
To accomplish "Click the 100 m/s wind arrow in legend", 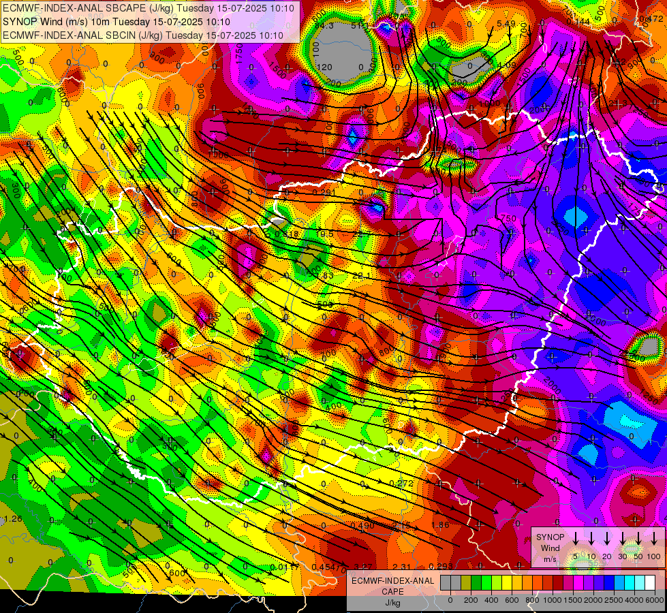I will (654, 539).
